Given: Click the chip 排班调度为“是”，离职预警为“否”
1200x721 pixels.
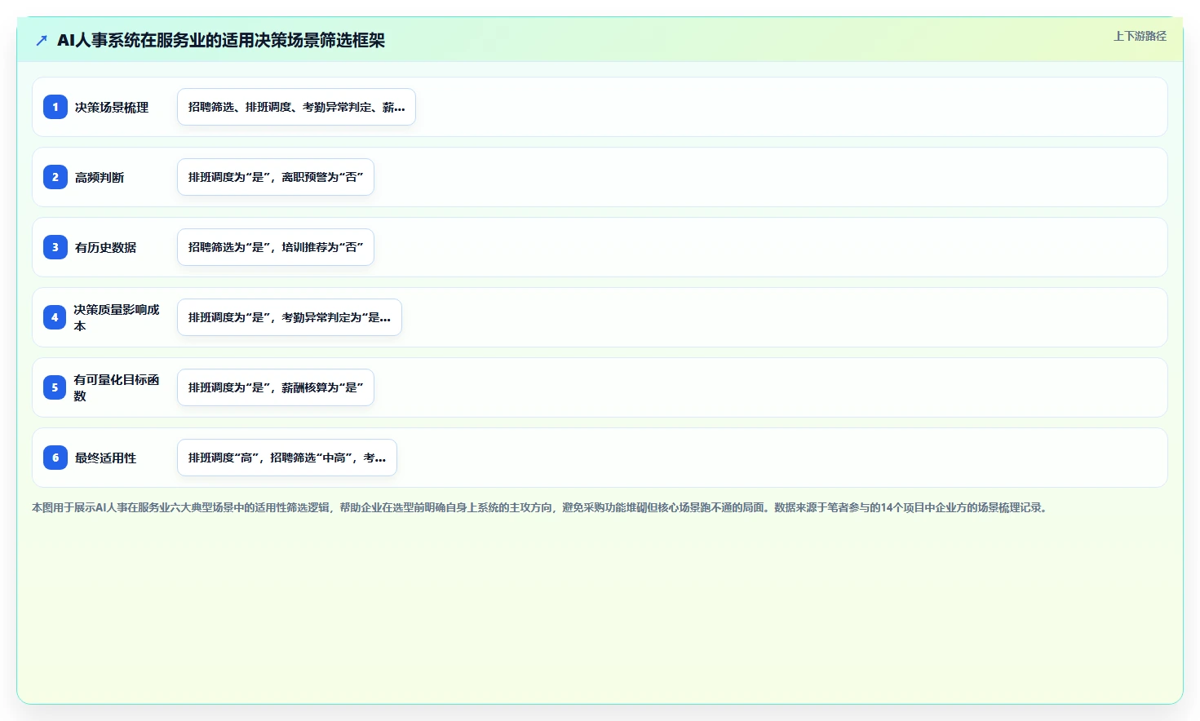Looking at the screenshot, I should [x=276, y=177].
